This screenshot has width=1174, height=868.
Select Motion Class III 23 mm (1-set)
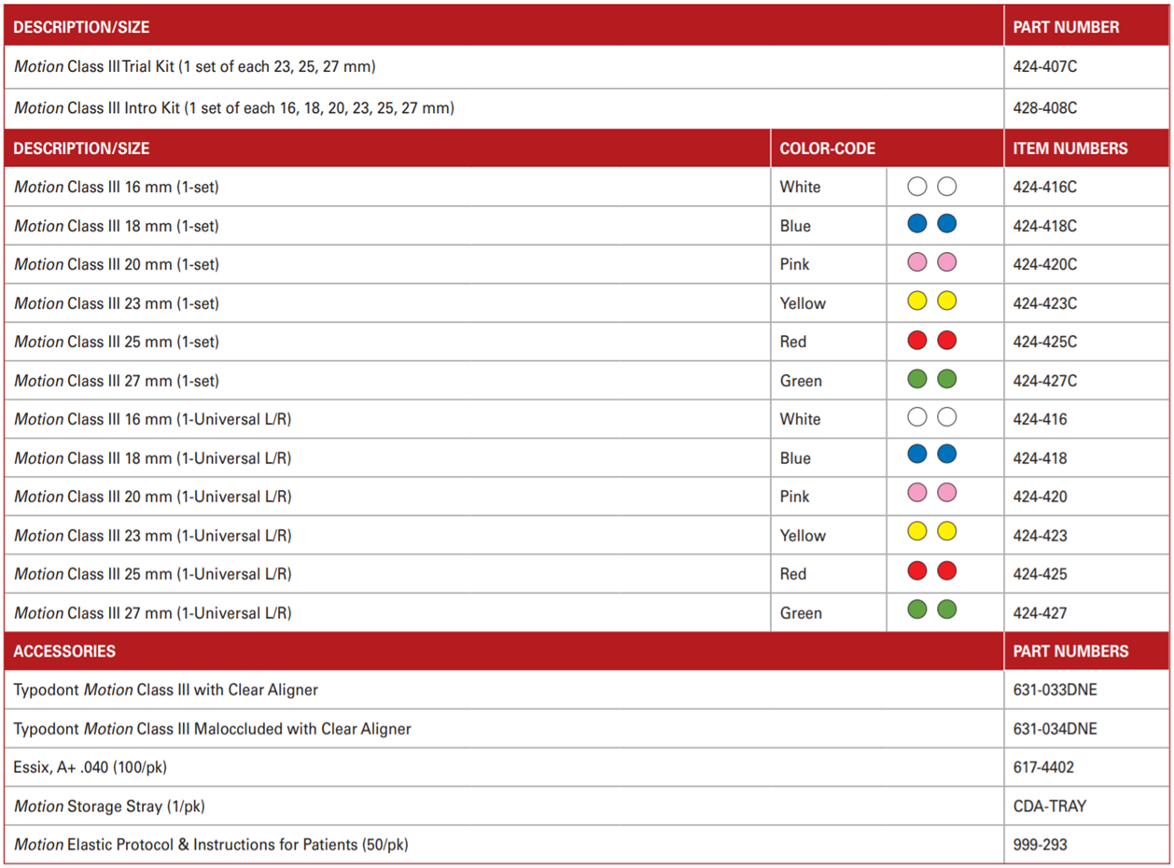click(x=117, y=303)
